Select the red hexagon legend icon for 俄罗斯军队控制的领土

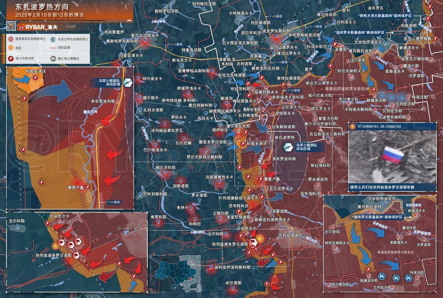11,39
